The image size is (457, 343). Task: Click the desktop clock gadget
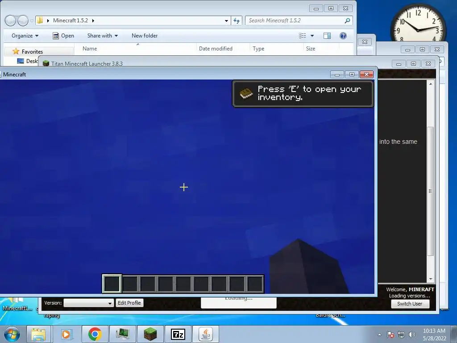tap(418, 23)
